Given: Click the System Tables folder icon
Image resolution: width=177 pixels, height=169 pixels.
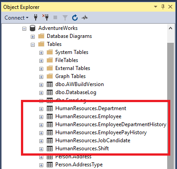Looking at the screenshot, I should (x=49, y=52).
